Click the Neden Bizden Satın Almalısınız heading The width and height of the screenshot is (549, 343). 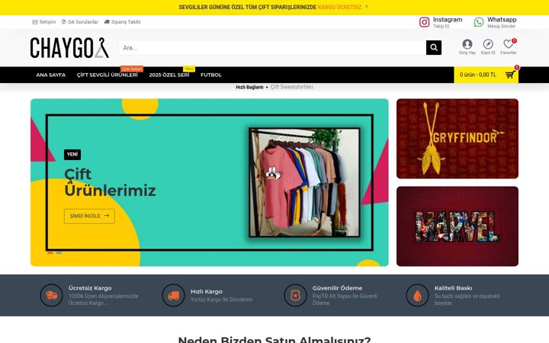point(274,339)
